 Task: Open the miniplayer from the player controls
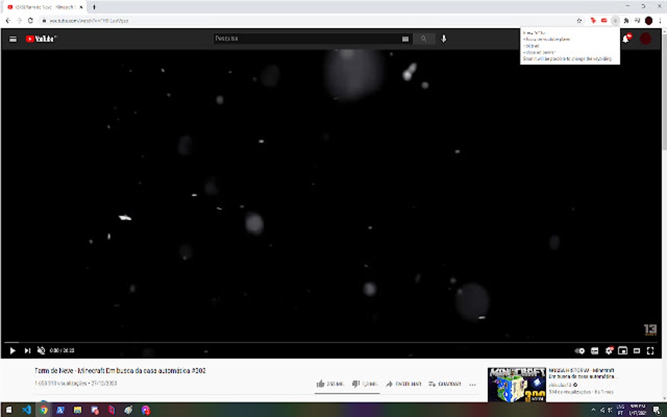coord(623,351)
